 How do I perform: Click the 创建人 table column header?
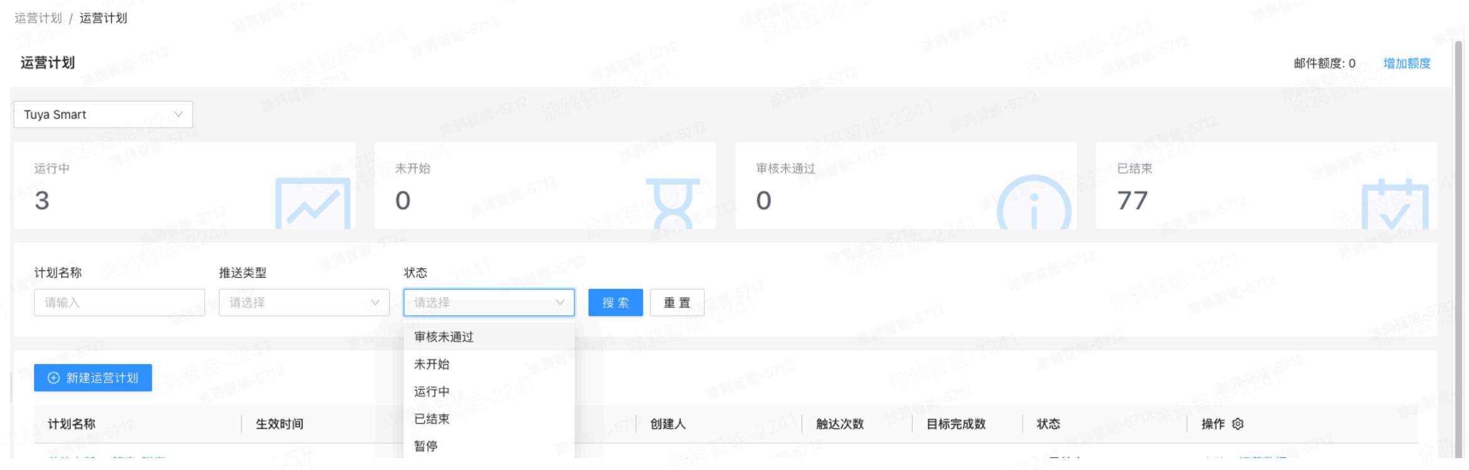[x=668, y=424]
